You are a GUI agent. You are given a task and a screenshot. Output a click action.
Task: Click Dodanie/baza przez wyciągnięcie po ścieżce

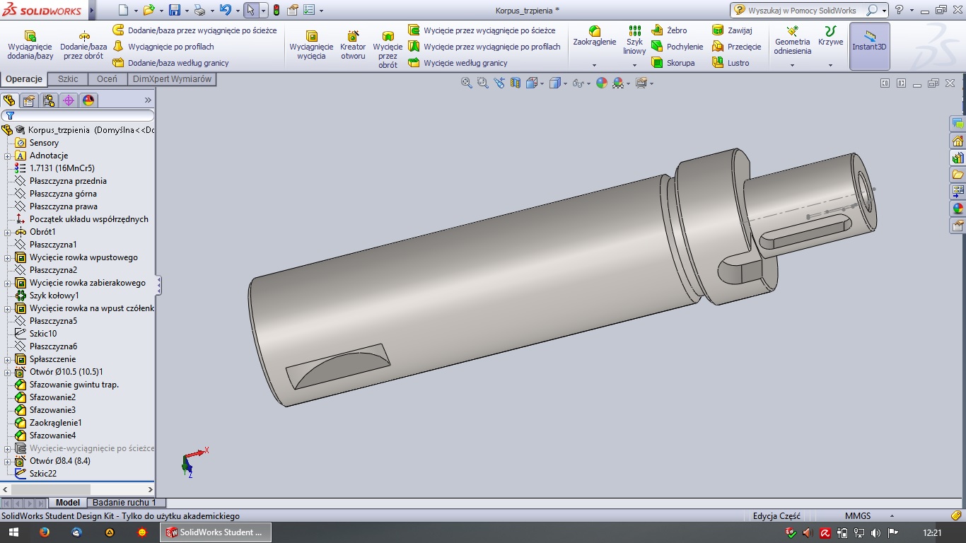pyautogui.click(x=194, y=30)
